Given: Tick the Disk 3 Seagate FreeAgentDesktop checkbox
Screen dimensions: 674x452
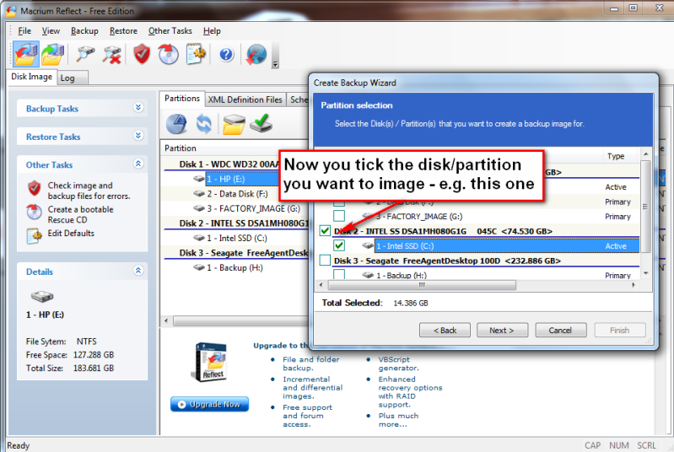Looking at the screenshot, I should 325,261.
